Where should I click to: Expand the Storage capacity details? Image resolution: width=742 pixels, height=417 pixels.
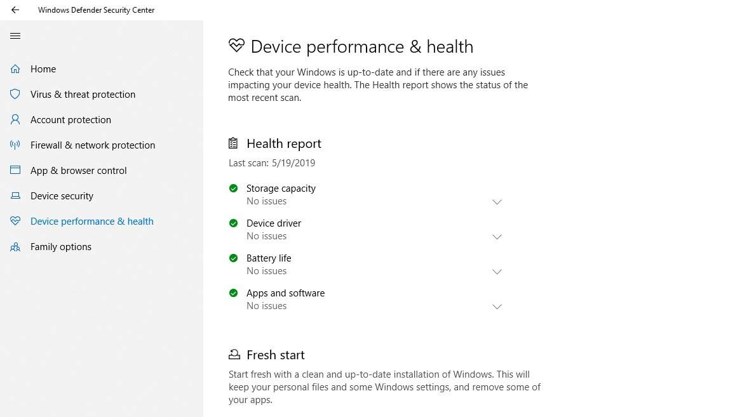coord(497,202)
